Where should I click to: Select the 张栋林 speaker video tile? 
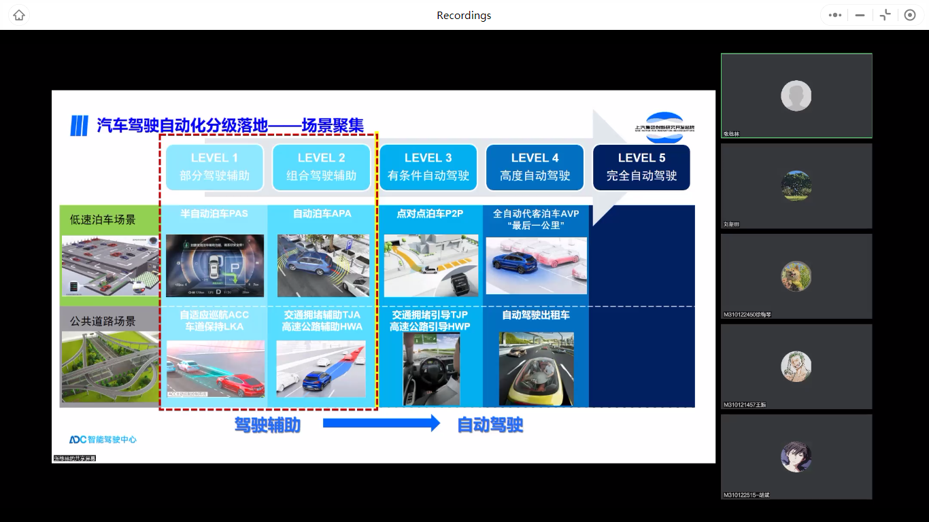coord(796,96)
